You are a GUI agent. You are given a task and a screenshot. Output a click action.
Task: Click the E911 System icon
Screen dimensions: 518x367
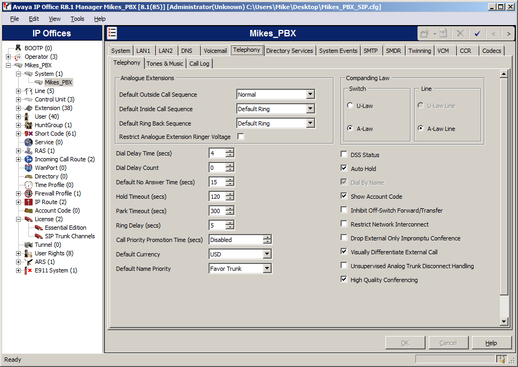tap(28, 271)
